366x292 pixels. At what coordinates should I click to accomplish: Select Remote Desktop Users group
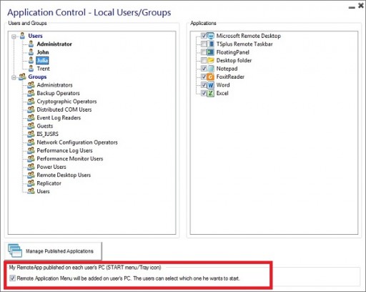coord(64,175)
